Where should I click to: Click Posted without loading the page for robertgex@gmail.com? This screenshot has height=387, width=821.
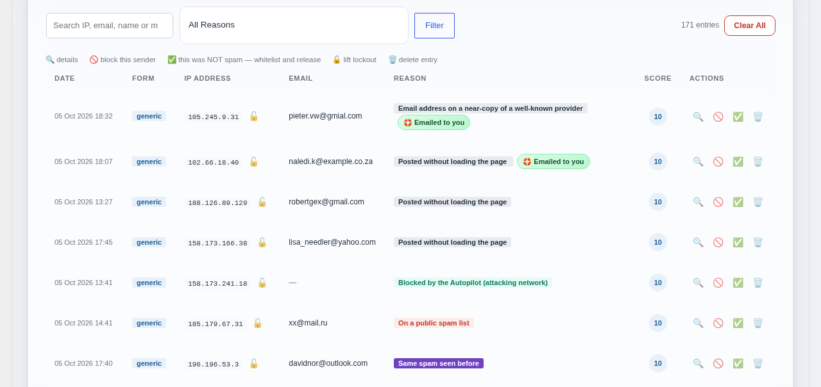point(452,202)
